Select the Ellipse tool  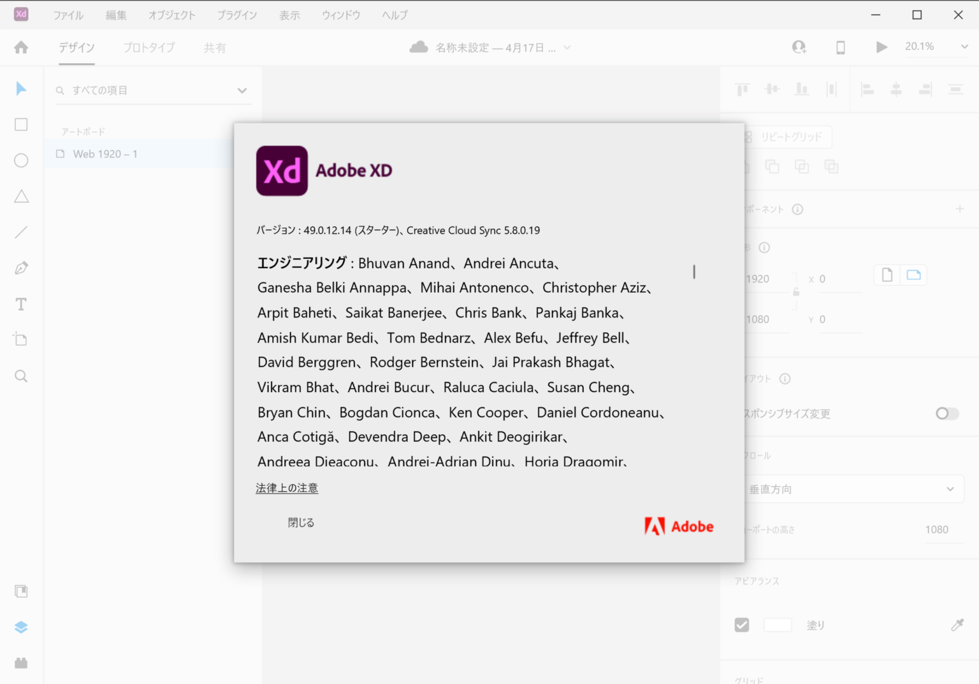click(x=21, y=160)
